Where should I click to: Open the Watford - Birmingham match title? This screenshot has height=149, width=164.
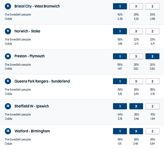(32, 131)
